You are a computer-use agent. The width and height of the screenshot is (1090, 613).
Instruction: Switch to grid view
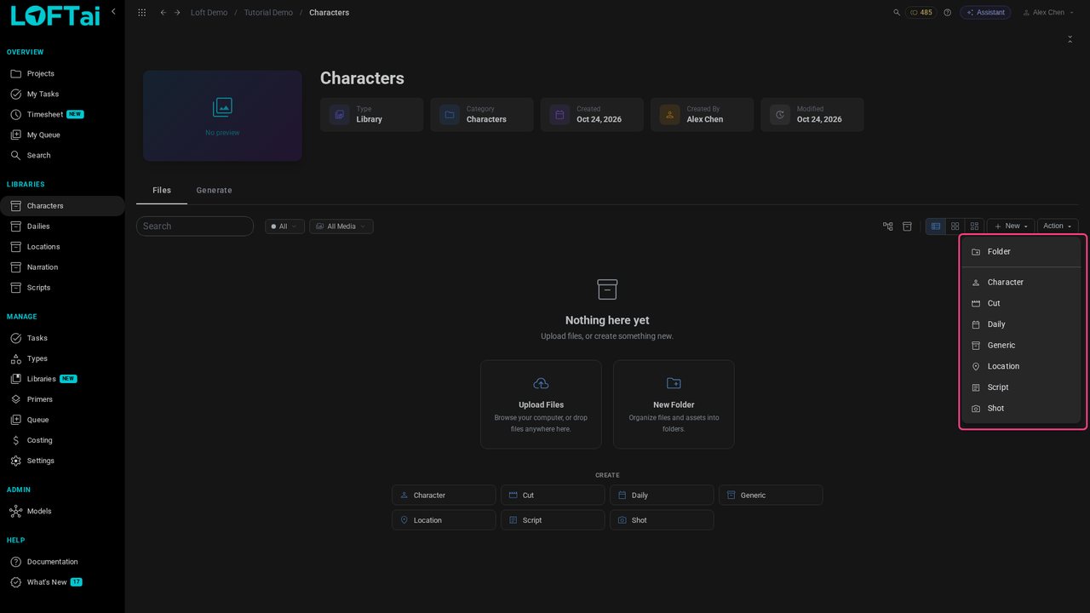coord(955,226)
